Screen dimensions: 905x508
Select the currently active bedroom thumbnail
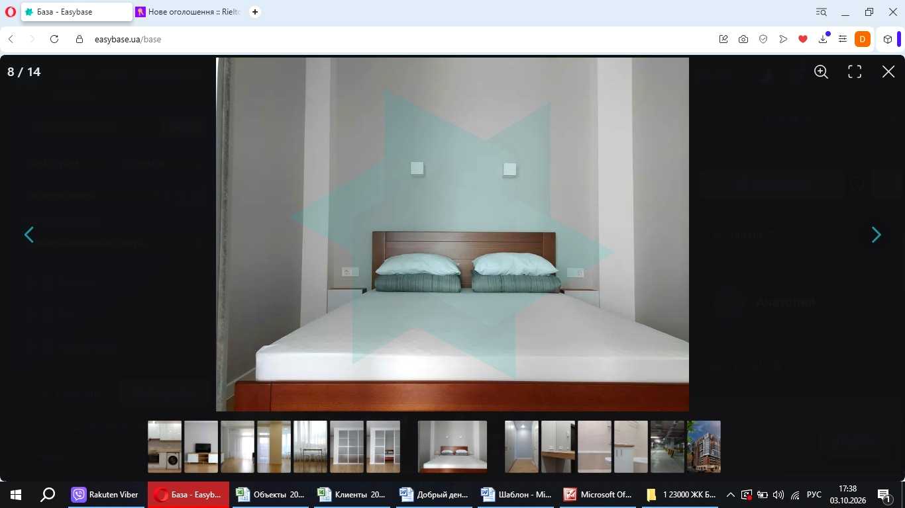452,446
